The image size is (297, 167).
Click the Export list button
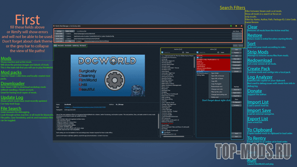click(236, 96)
